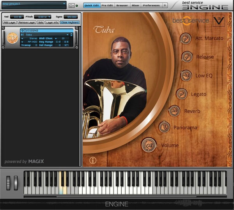
Task: Click the USSOUND layer name bar
Action: (x=49, y=31)
